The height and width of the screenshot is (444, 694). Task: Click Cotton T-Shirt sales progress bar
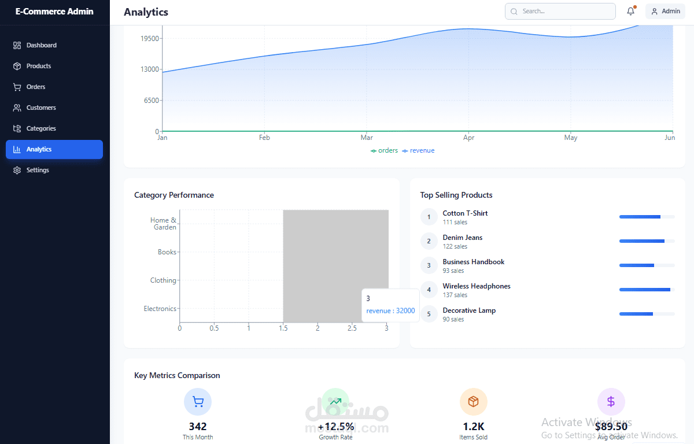[647, 217]
